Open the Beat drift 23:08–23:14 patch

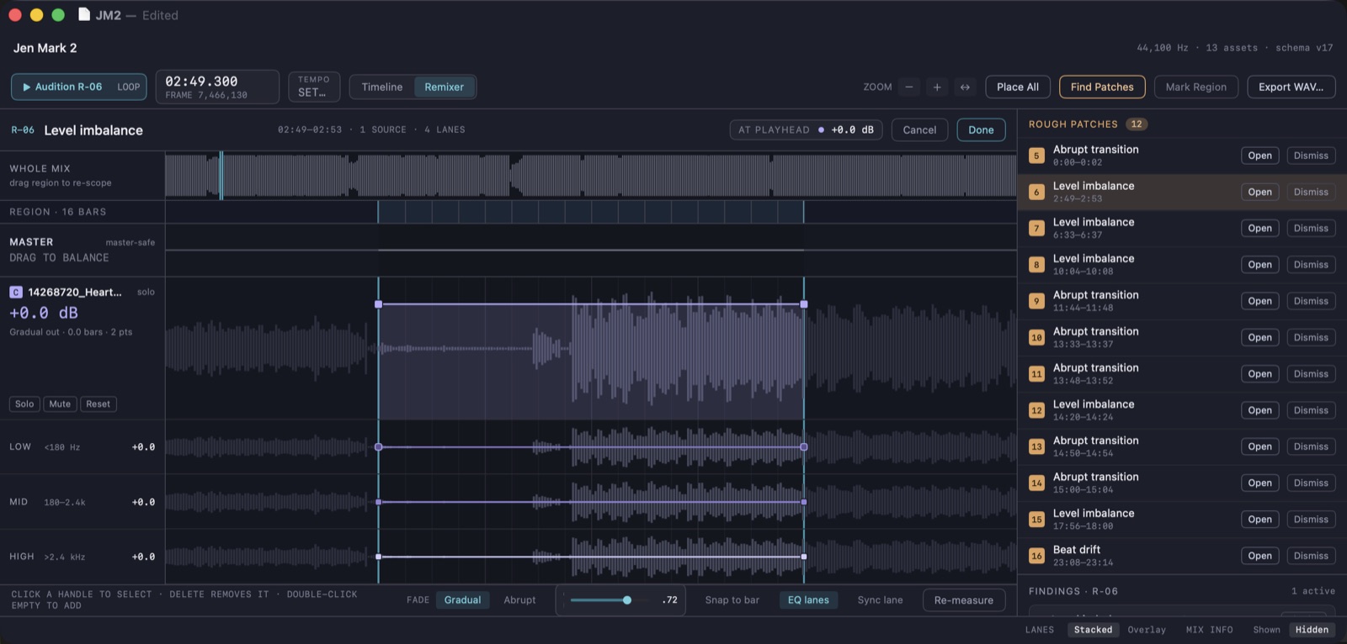(x=1259, y=556)
